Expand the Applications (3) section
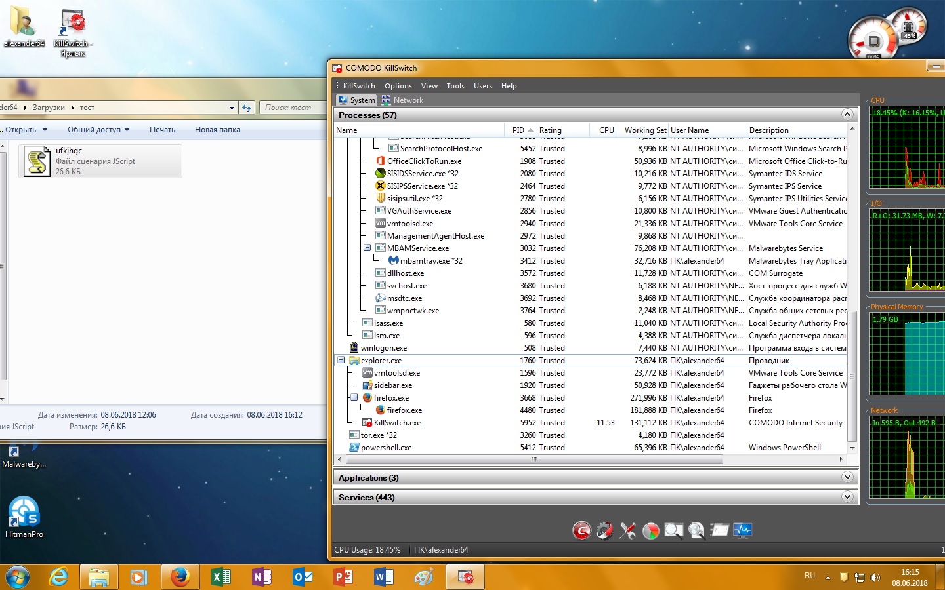Image resolution: width=945 pixels, height=590 pixels. click(847, 477)
